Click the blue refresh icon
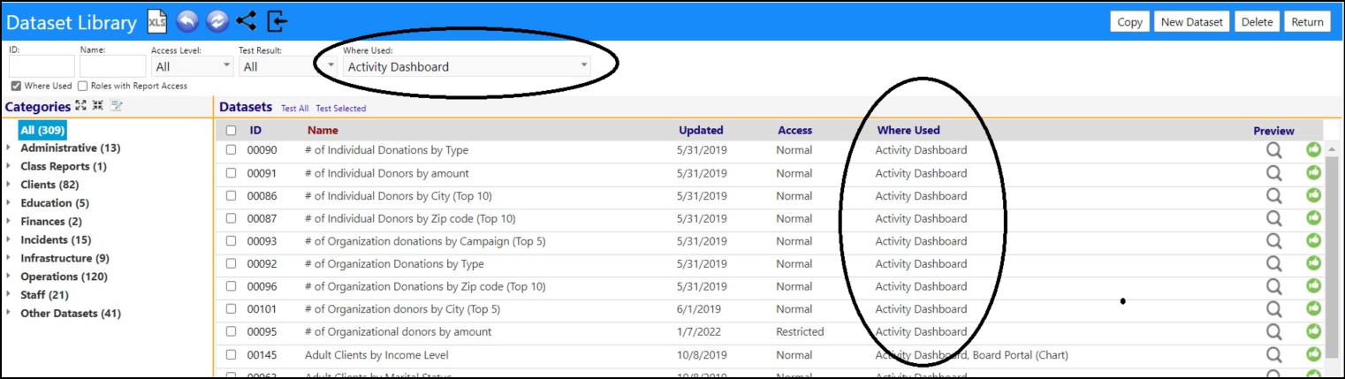This screenshot has height=379, width=1345. pos(217,21)
